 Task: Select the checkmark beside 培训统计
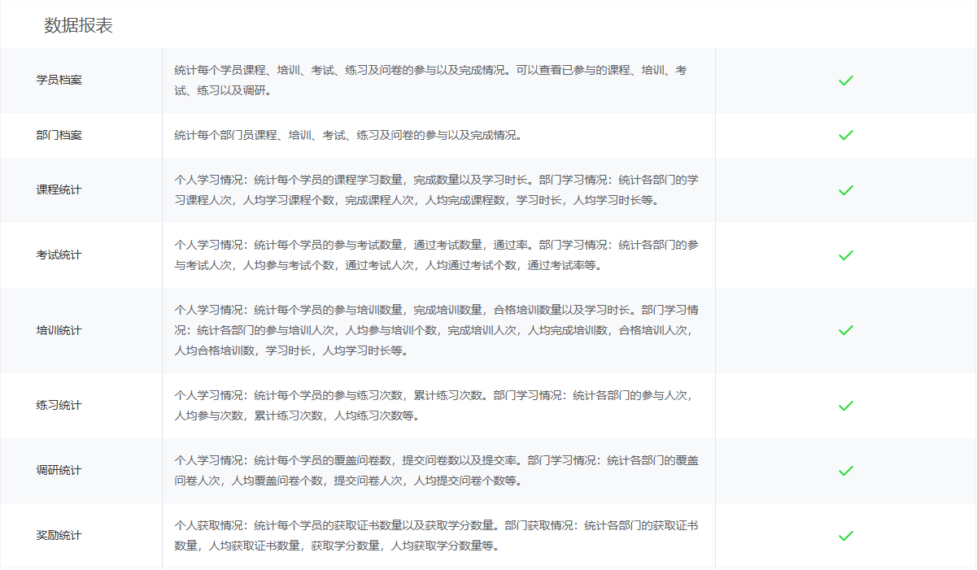845,330
